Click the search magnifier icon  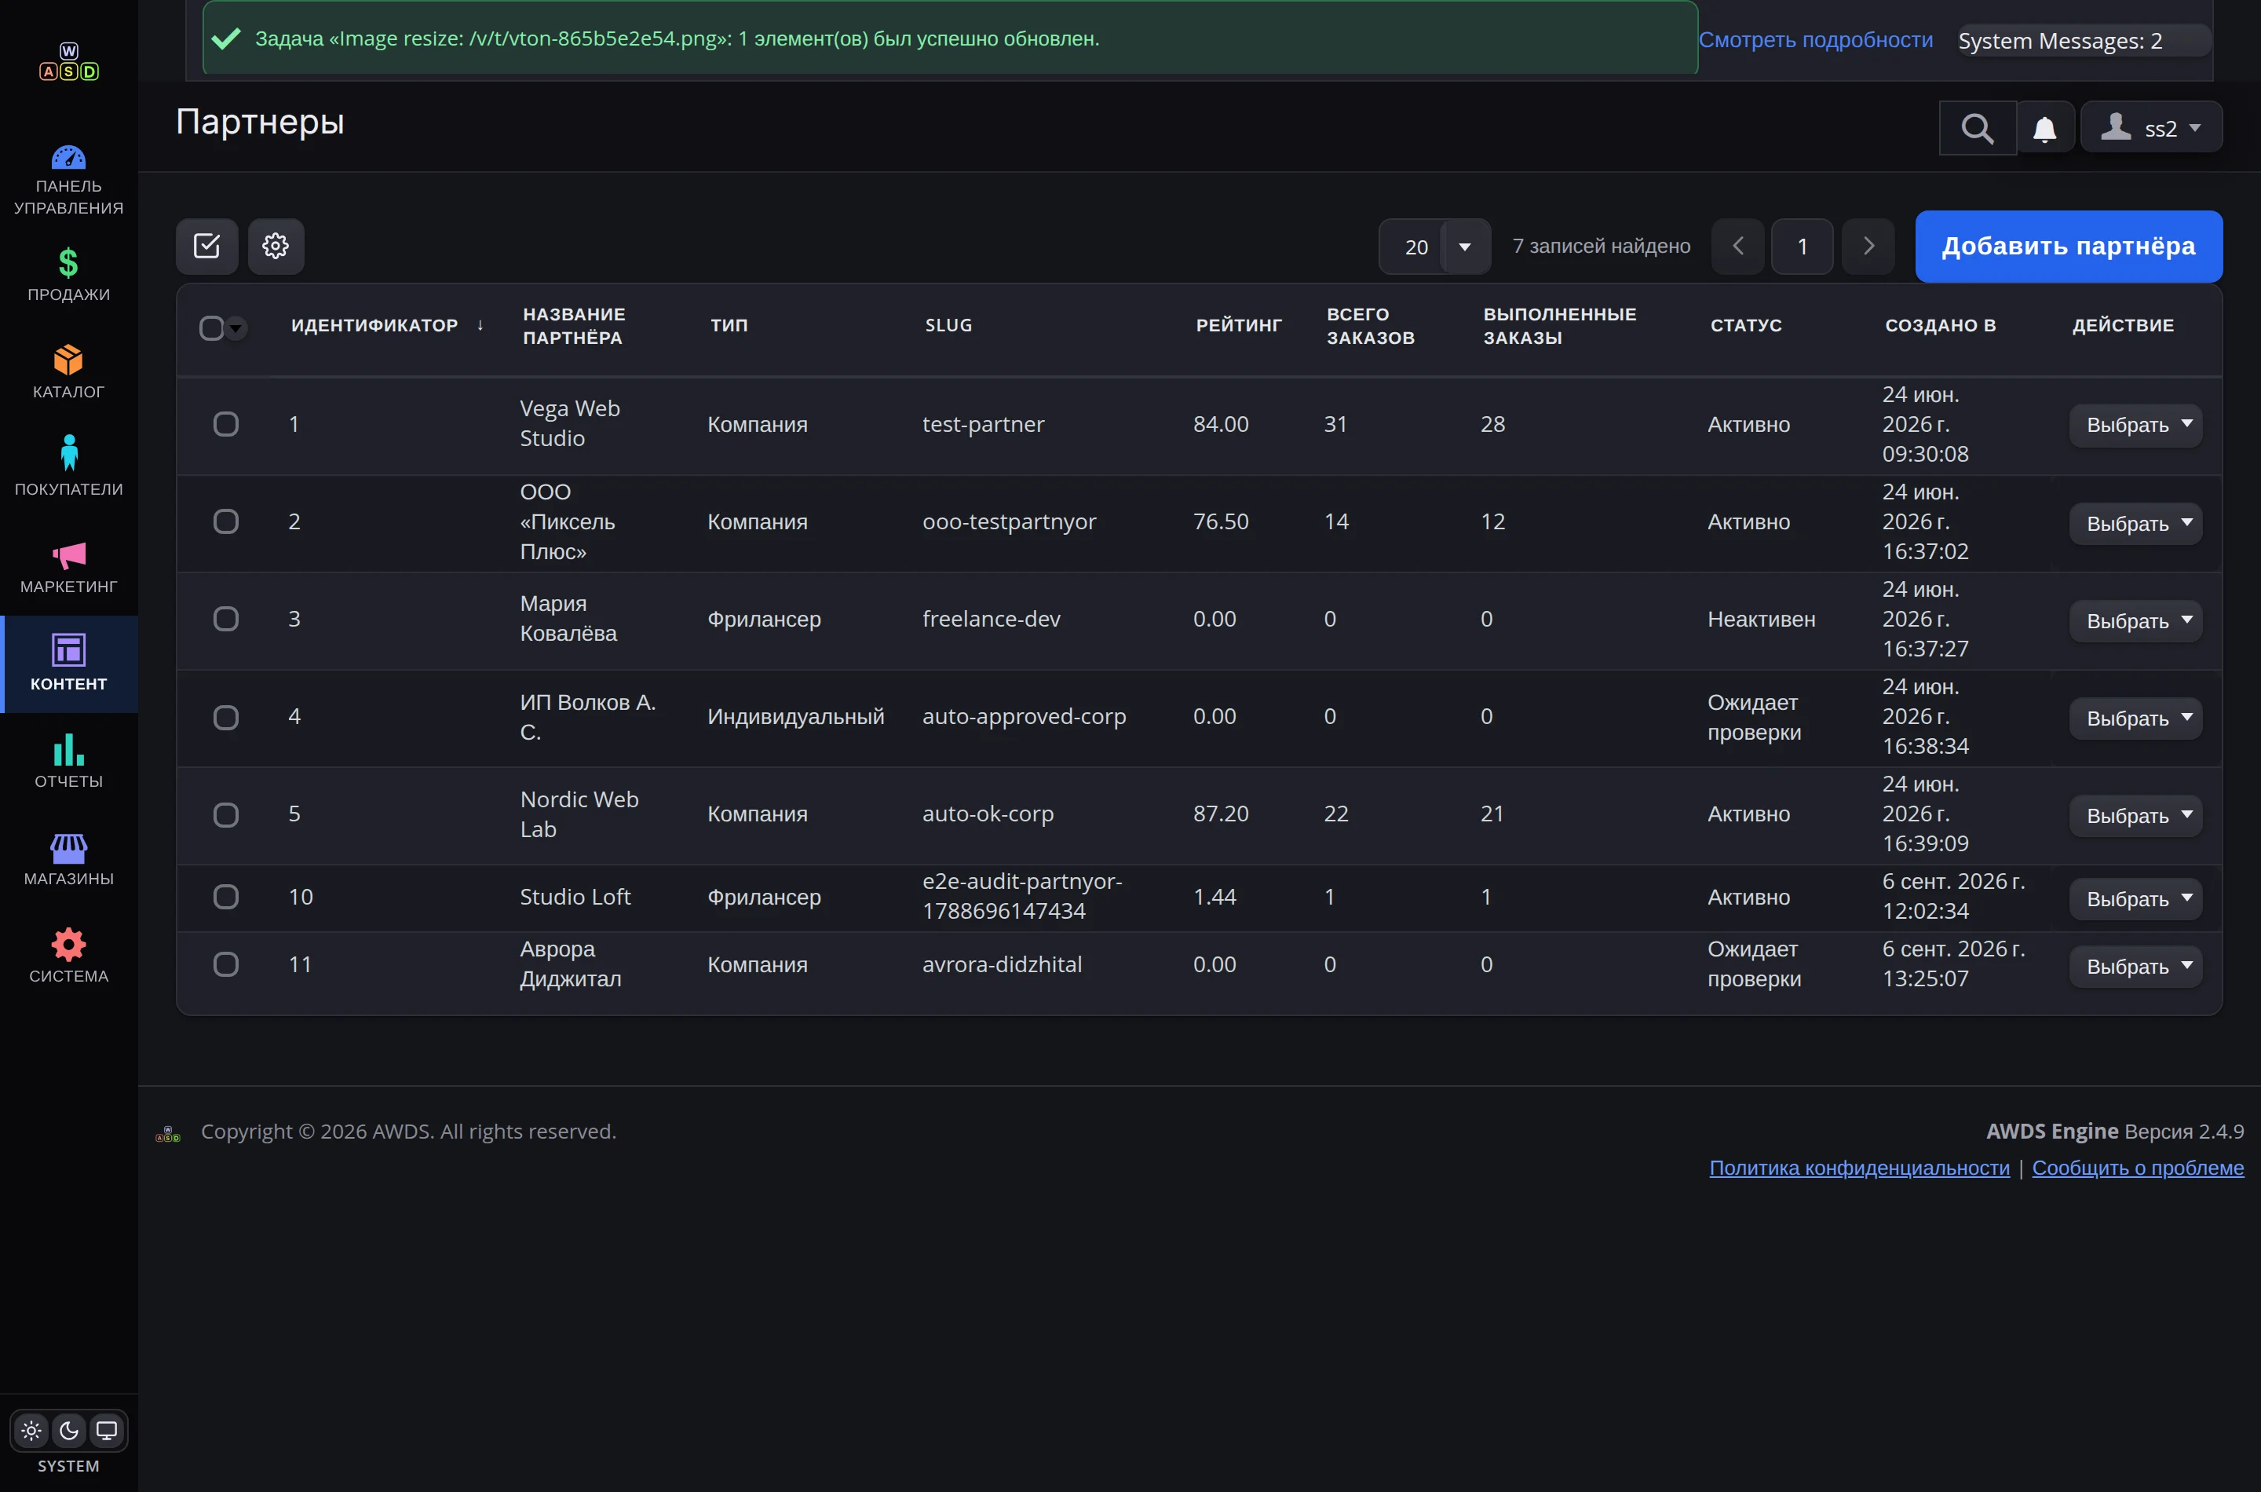pyautogui.click(x=1978, y=129)
